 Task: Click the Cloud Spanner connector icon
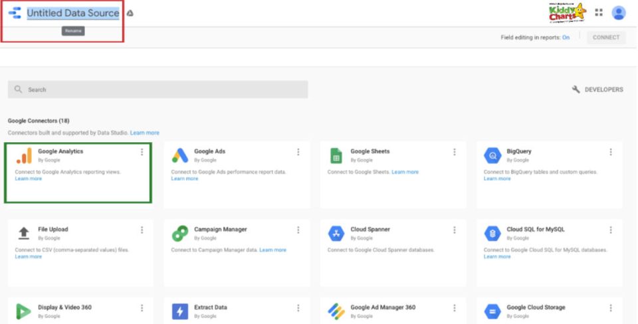[x=336, y=233]
